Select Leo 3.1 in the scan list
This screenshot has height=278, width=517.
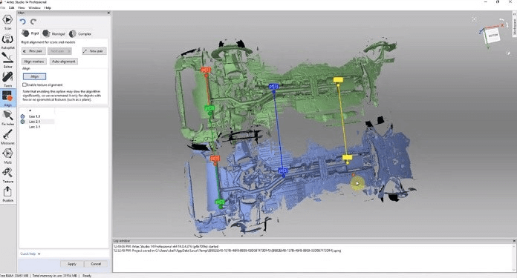pyautogui.click(x=34, y=127)
